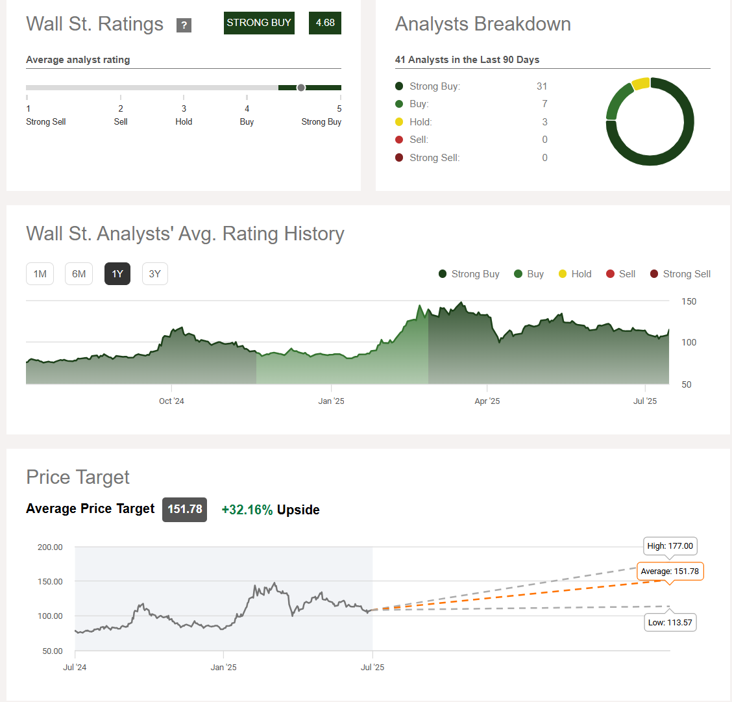Click the Low: 113.57 price label

click(x=670, y=623)
